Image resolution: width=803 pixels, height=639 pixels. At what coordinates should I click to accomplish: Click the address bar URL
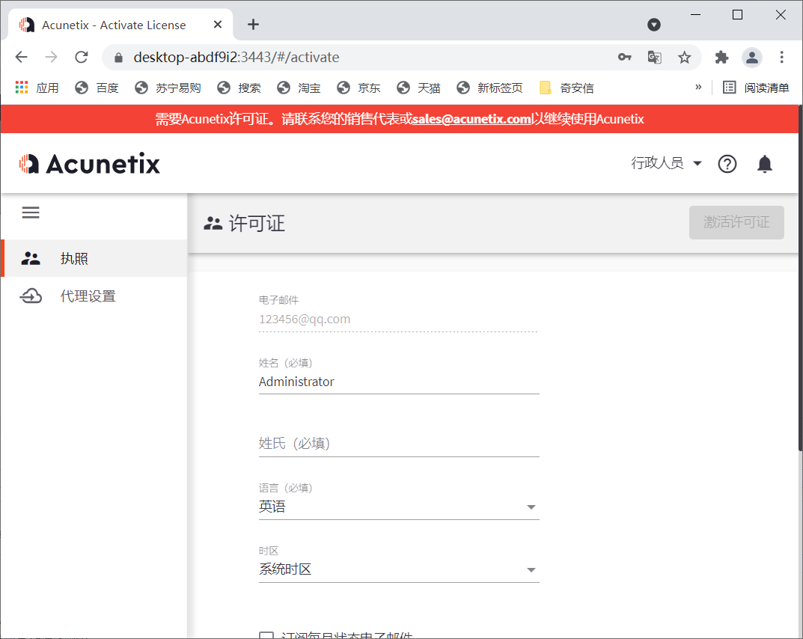236,58
